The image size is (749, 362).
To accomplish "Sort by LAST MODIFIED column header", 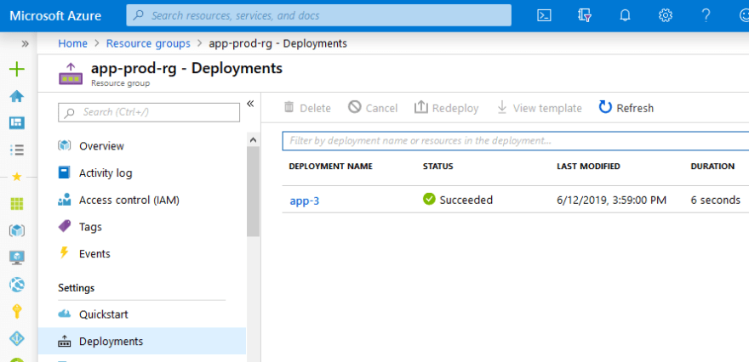I will (x=588, y=167).
